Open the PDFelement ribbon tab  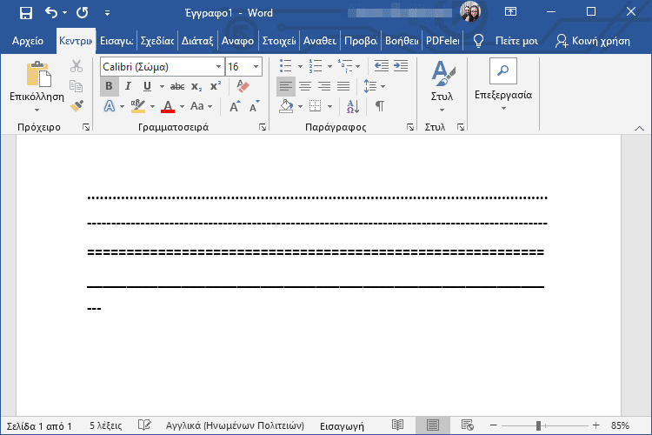click(442, 41)
